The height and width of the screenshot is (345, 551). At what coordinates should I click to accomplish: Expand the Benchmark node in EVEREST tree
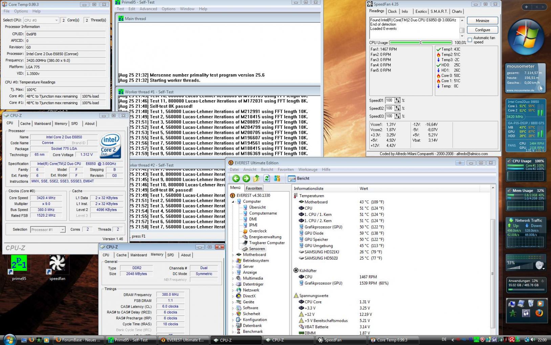pyautogui.click(x=233, y=332)
